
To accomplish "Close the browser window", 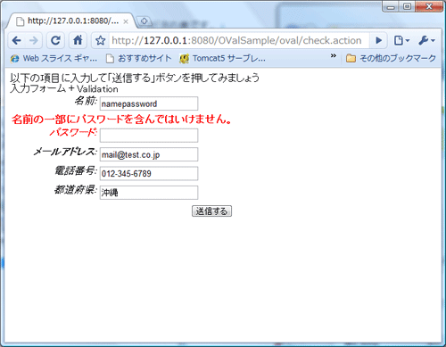I will tap(429, 6).
